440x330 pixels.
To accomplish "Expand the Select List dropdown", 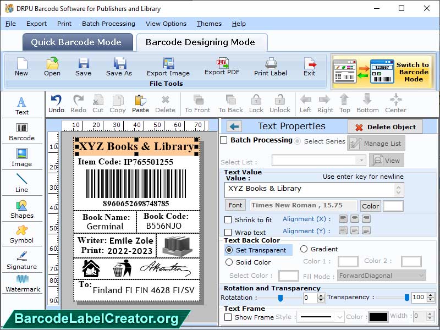I will (361, 161).
